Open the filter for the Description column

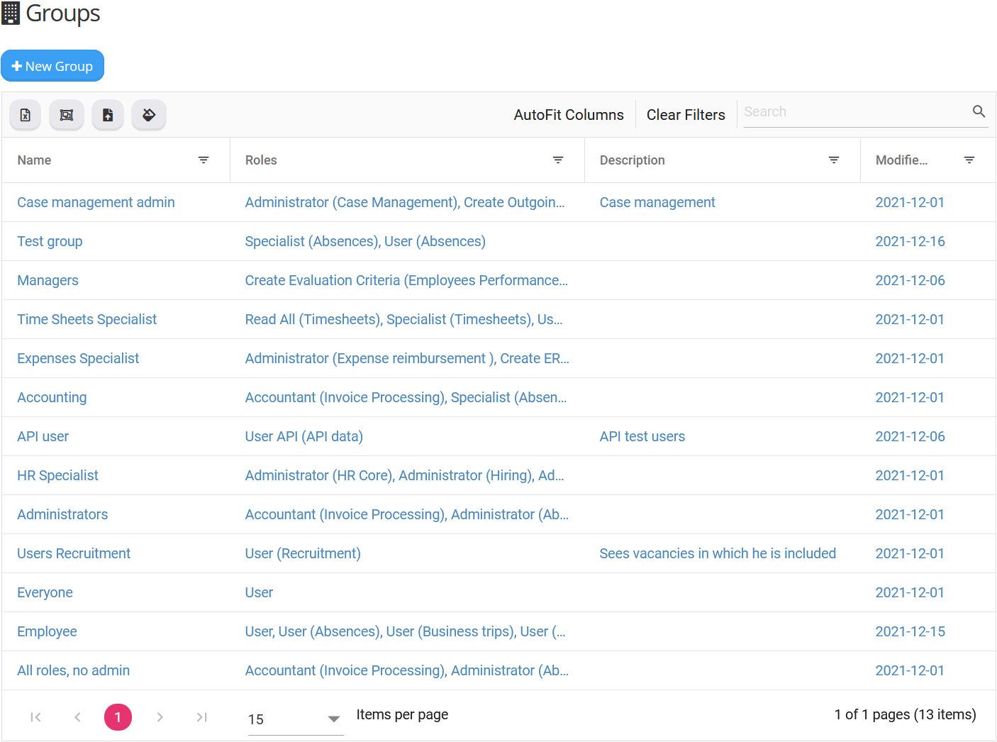point(833,160)
